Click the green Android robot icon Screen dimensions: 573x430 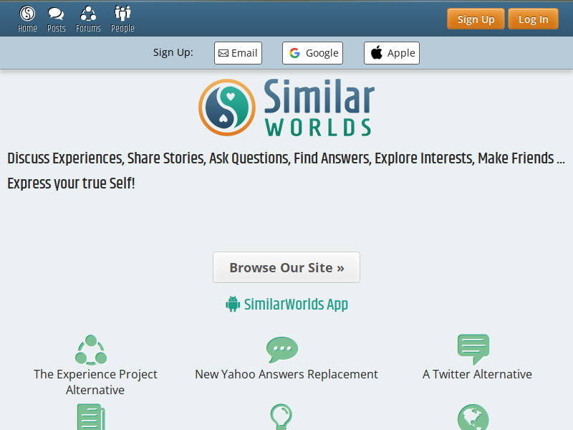(233, 304)
